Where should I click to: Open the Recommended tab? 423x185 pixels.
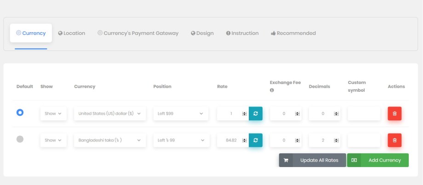tap(293, 33)
